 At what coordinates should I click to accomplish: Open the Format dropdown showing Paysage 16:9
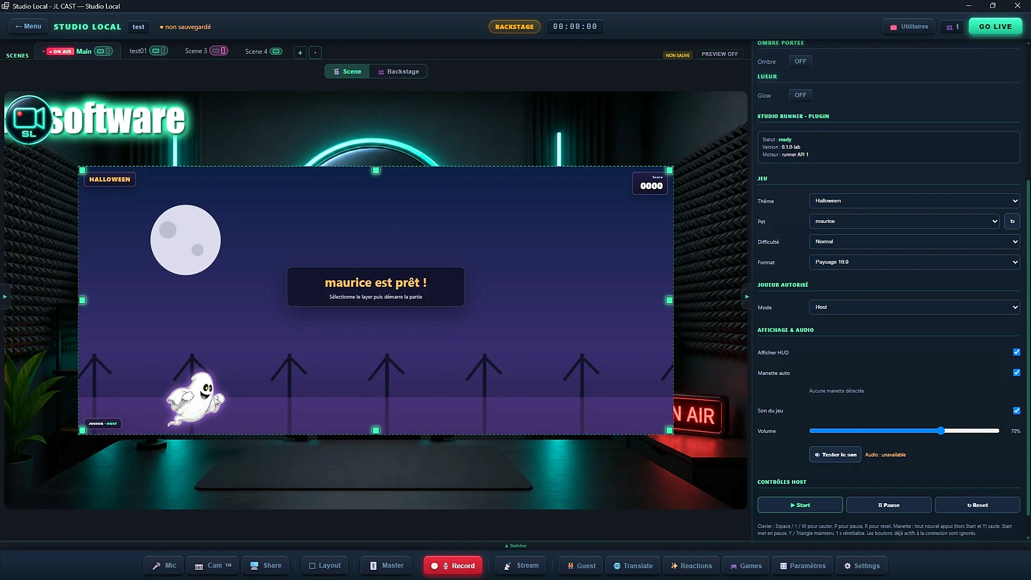point(914,262)
